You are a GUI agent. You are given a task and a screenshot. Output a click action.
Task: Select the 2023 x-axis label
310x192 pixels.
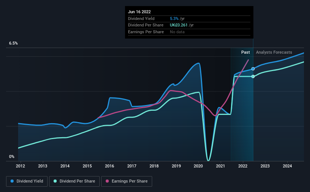[265, 166]
